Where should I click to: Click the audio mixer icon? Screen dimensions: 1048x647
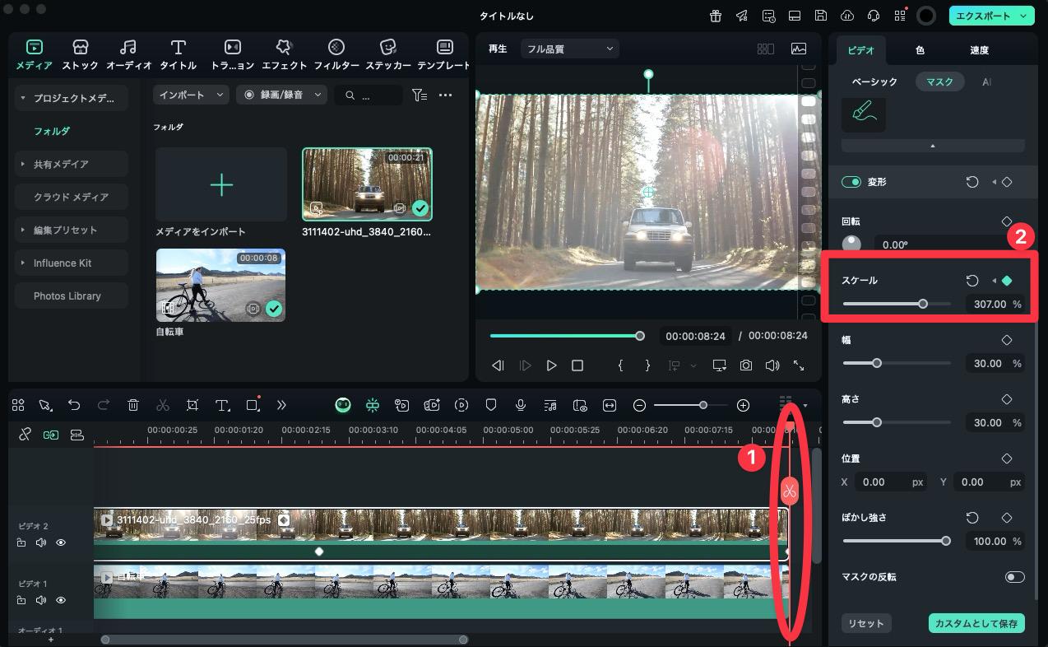pyautogui.click(x=550, y=405)
